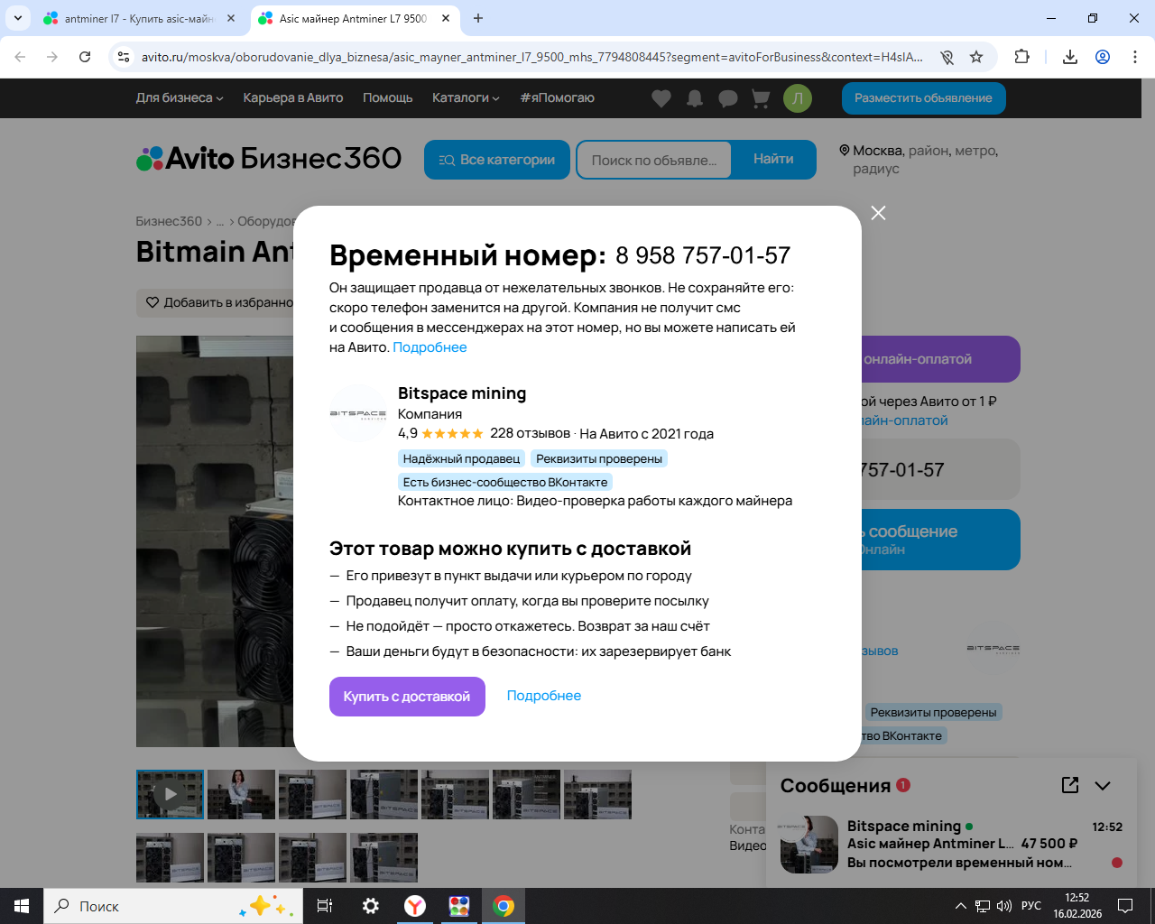Open Settings gear on taskbar
Viewport: 1155px width, 924px height.
click(371, 906)
